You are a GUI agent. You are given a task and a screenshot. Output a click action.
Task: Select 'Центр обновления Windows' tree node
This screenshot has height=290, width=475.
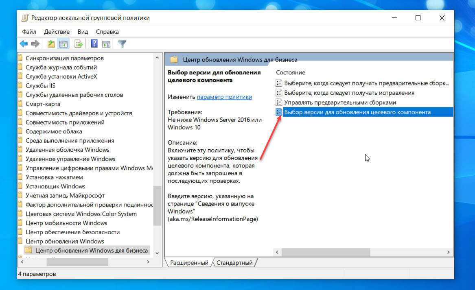(65, 241)
